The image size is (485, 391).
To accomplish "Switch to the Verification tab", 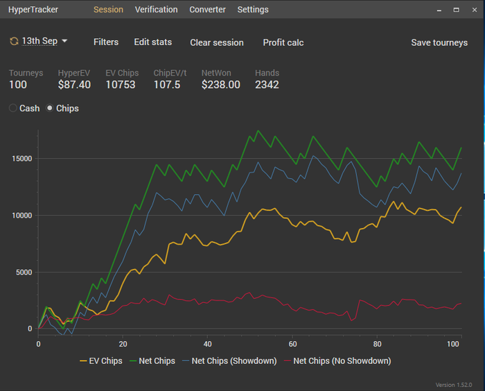I will (156, 10).
